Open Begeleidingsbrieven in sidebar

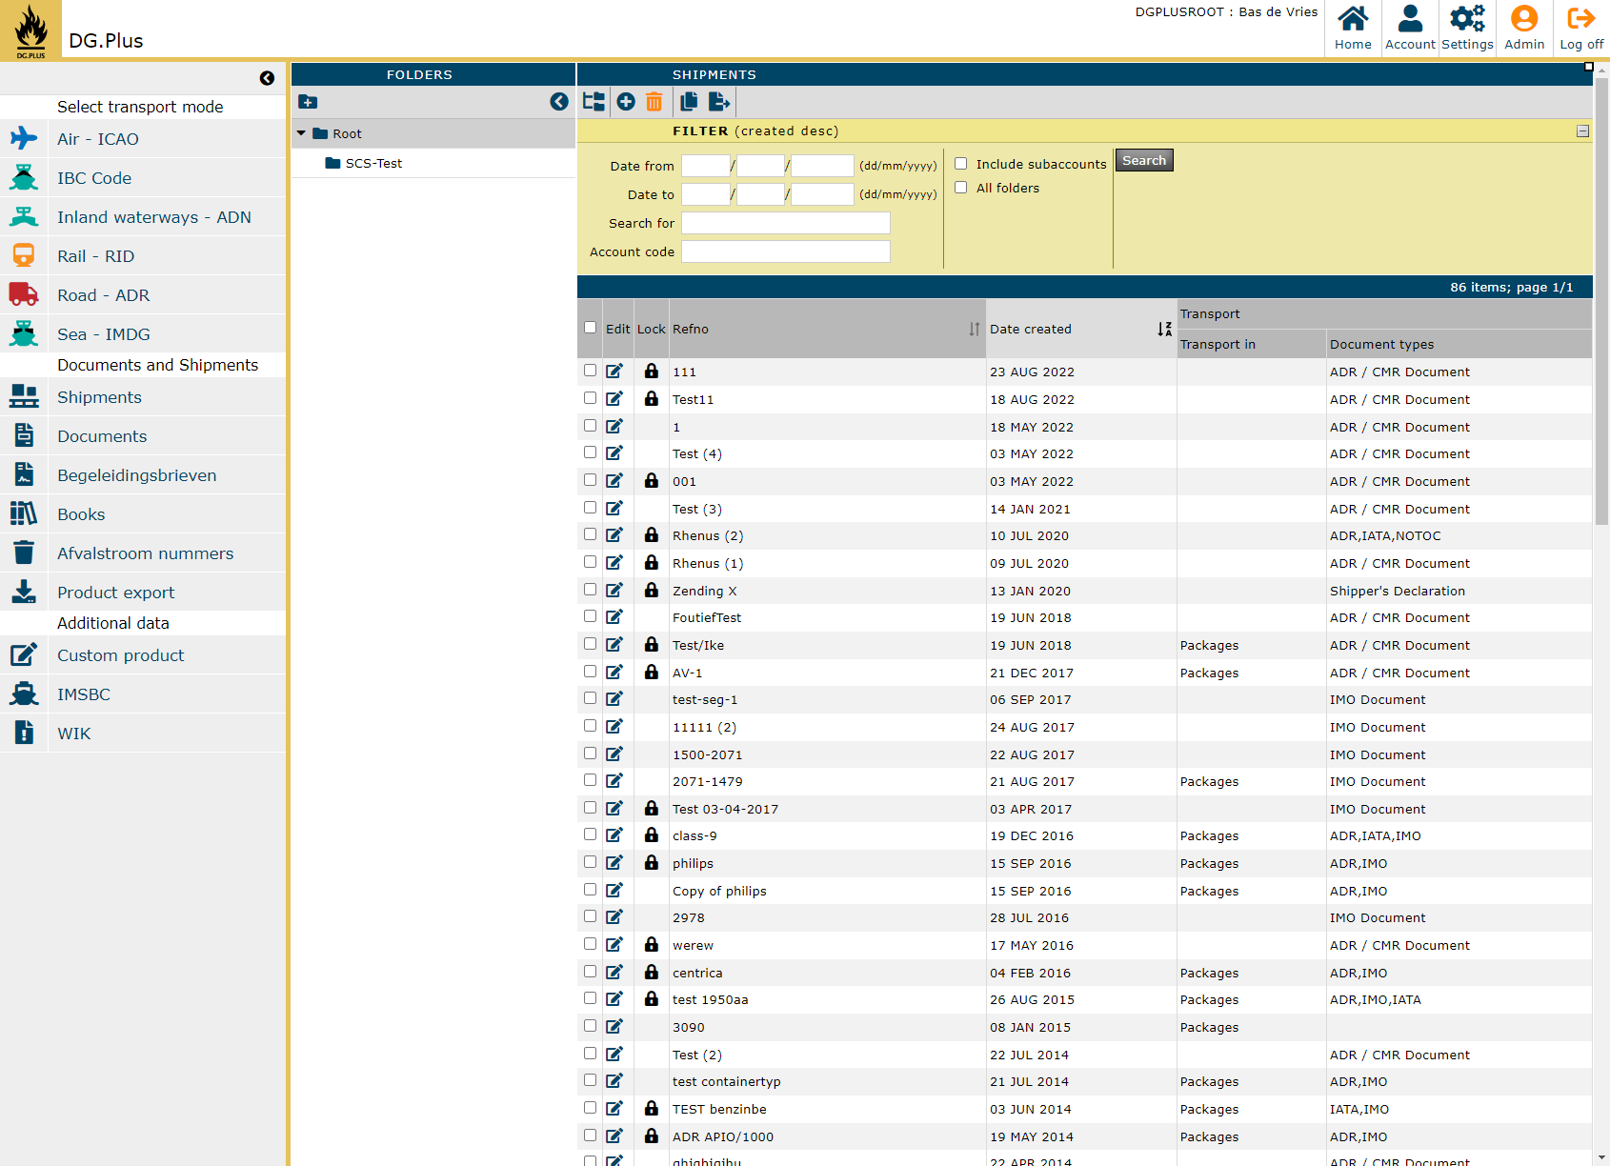[x=136, y=475]
